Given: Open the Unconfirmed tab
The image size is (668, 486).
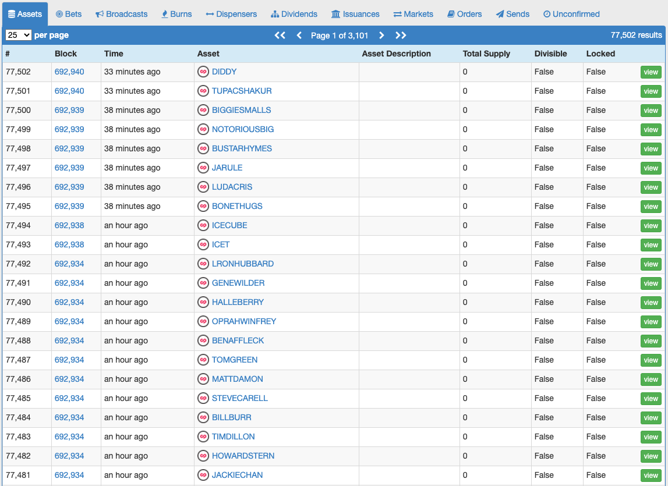Looking at the screenshot, I should tap(571, 14).
